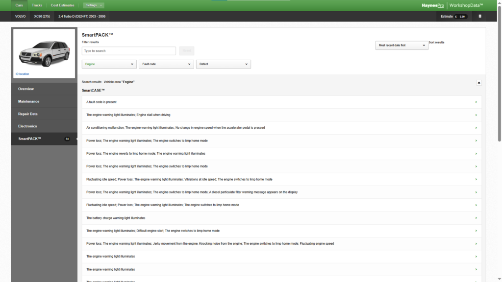Open 'The engine reverts to limp home mode' case
502x282 pixels.
(282, 153)
